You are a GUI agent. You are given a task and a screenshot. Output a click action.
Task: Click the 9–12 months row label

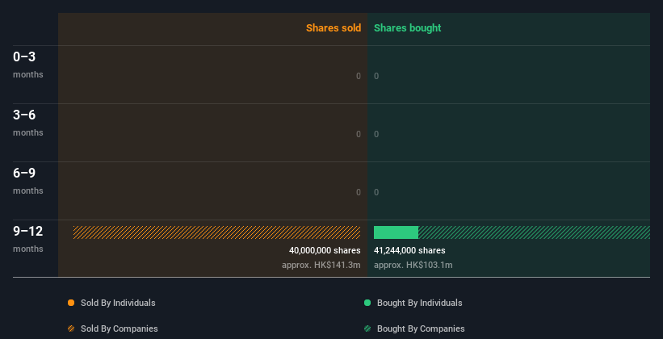[28, 239]
